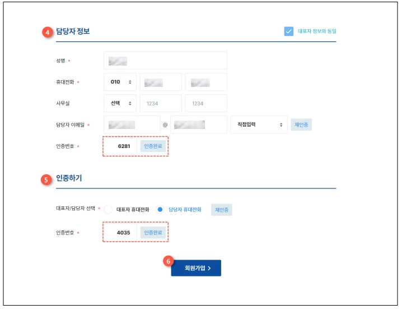Screen dimensions: 402x309
Task: Click the 6281 verification code field
Action: [120, 146]
